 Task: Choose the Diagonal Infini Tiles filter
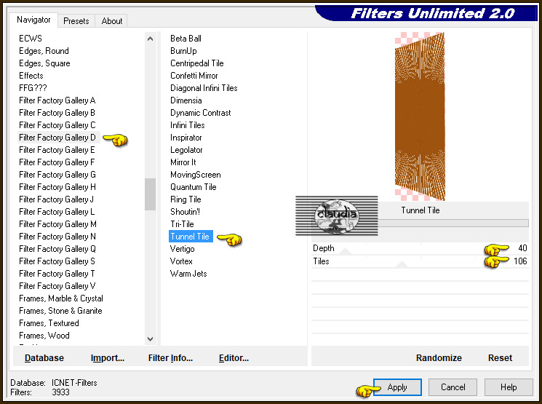204,88
